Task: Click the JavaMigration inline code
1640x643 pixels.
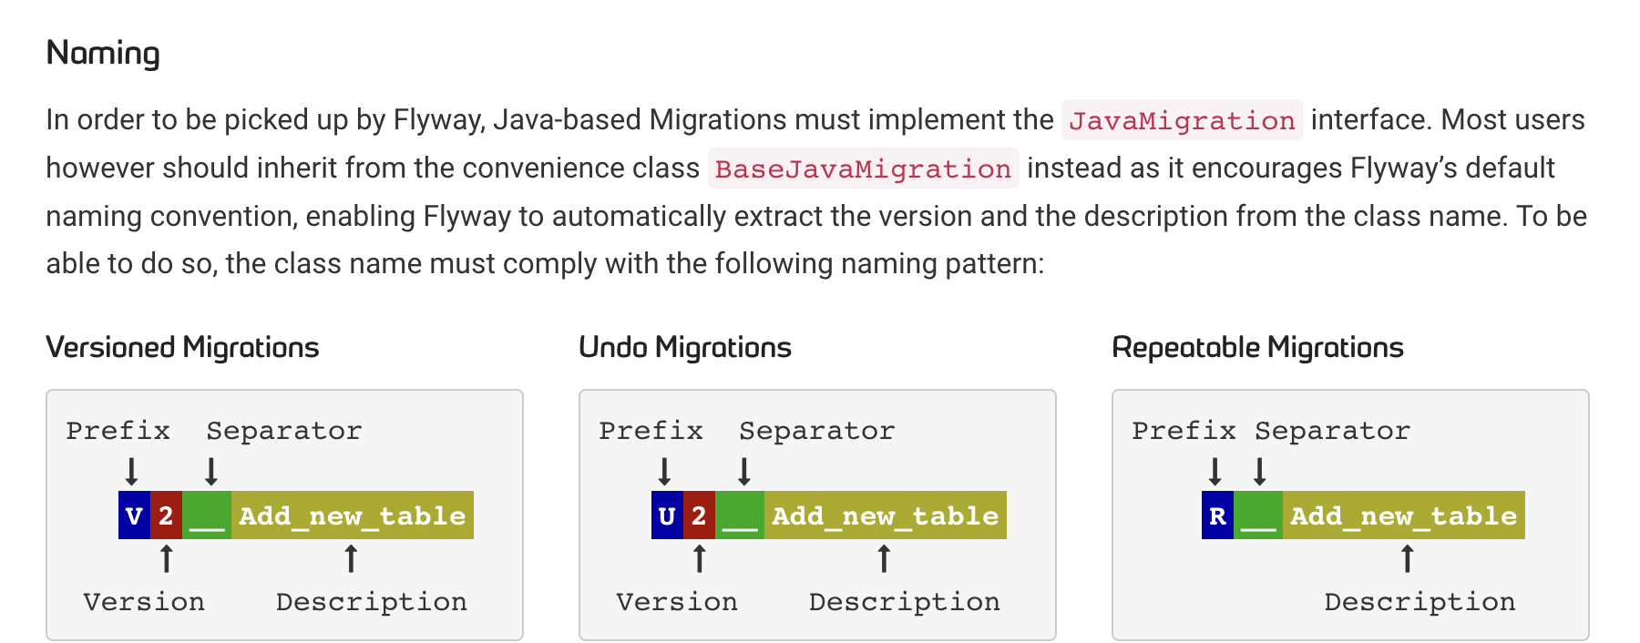Action: click(1182, 120)
